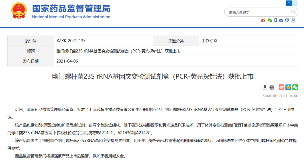Select topic category value 工作动态
The width and height of the screenshot is (304, 163).
209,41
